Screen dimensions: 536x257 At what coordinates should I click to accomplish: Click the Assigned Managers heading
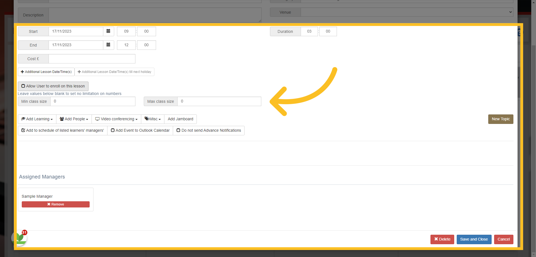click(42, 177)
